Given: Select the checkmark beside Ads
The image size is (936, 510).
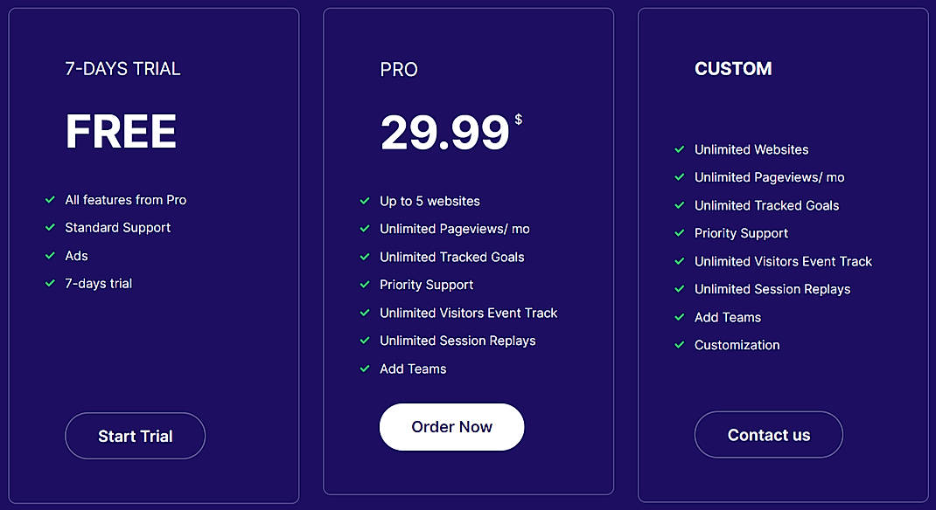Looking at the screenshot, I should tap(50, 256).
